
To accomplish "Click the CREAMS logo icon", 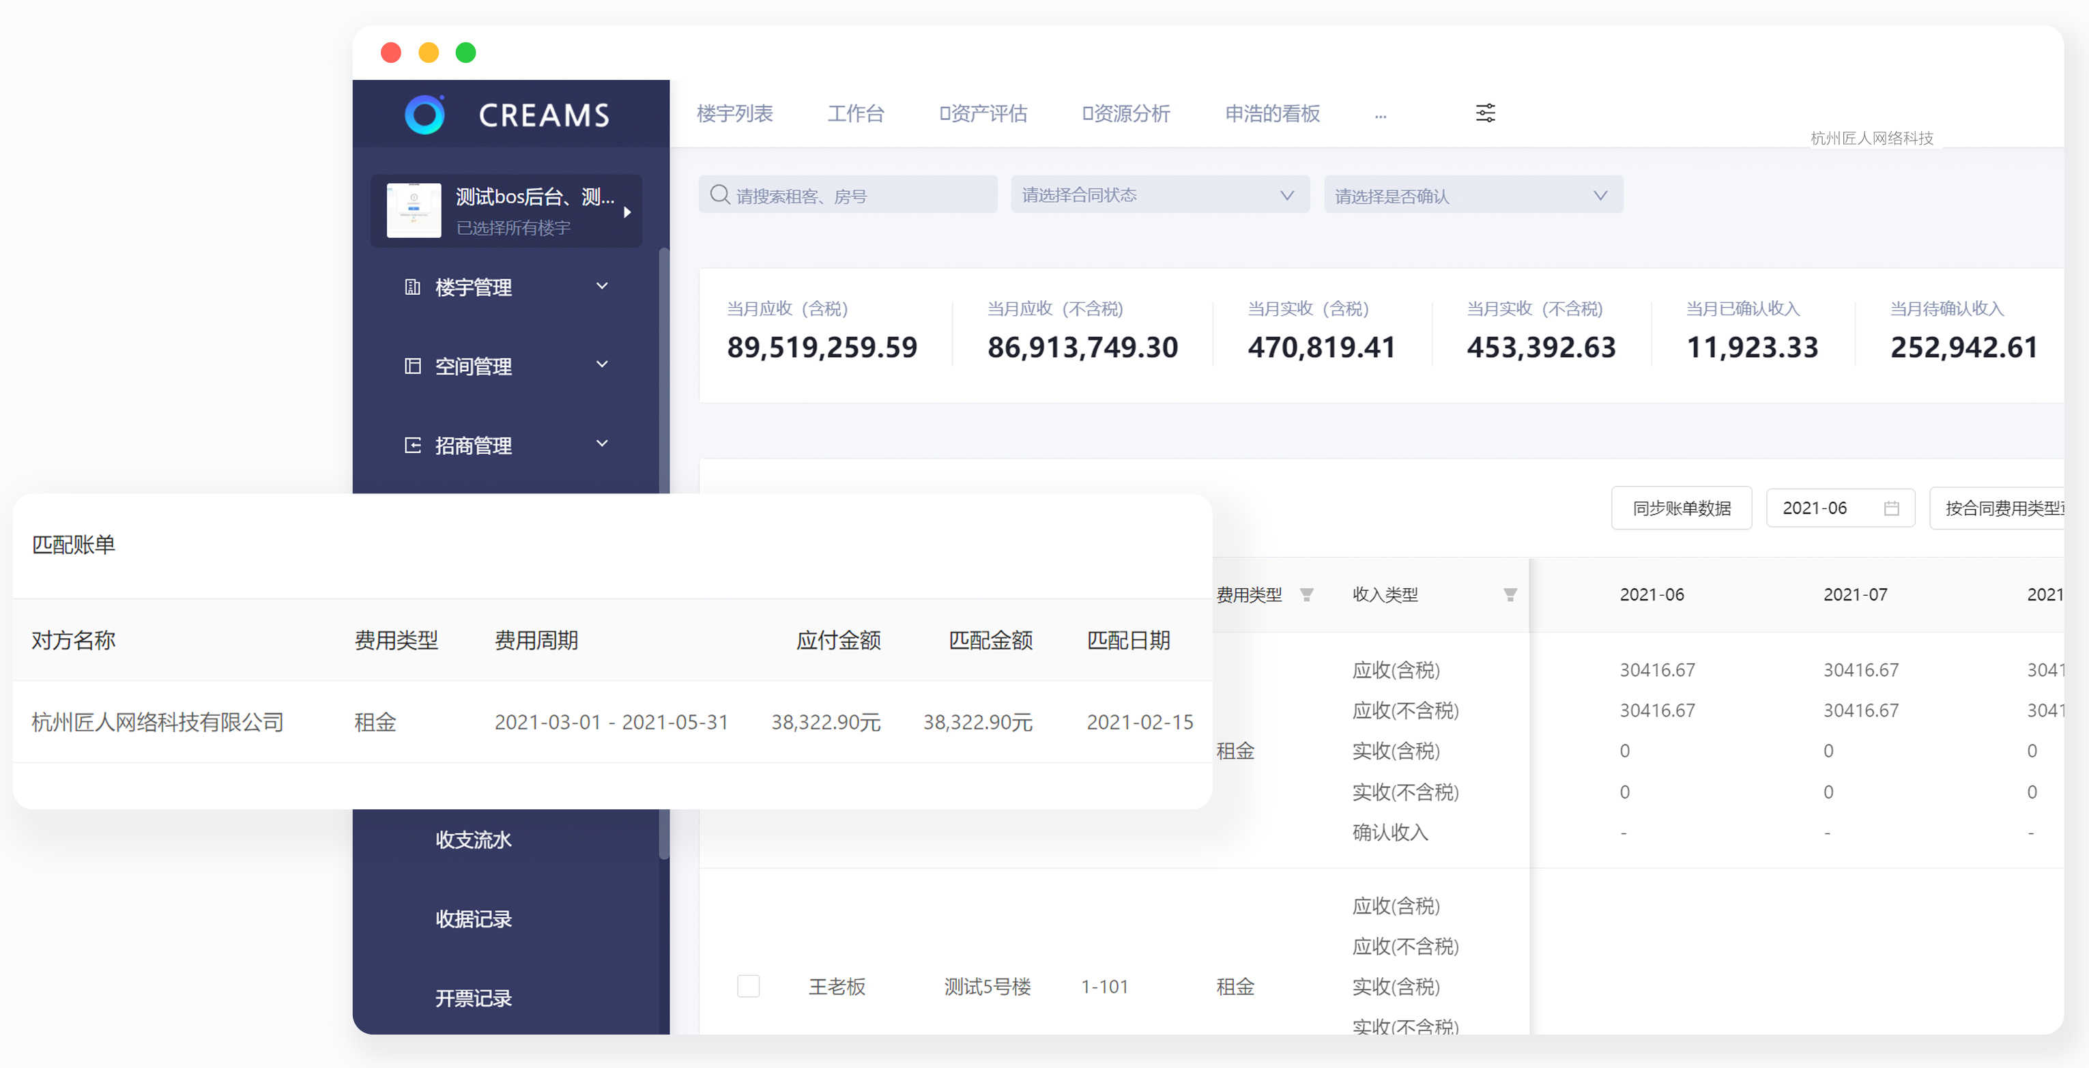I will pyautogui.click(x=425, y=115).
